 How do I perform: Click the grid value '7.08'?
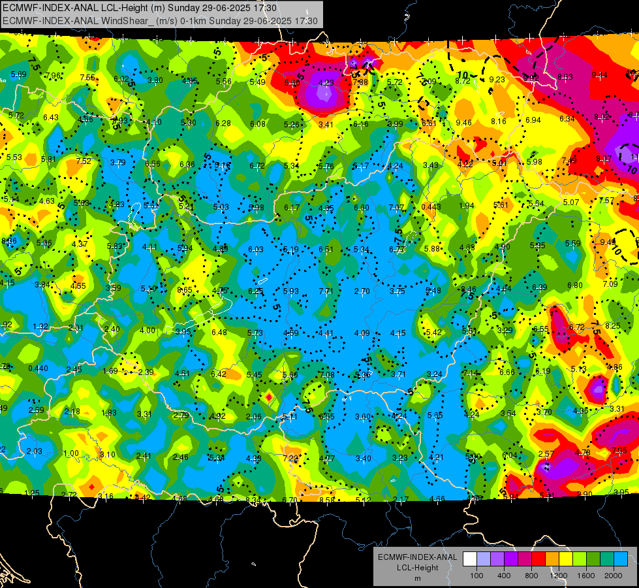[327, 374]
